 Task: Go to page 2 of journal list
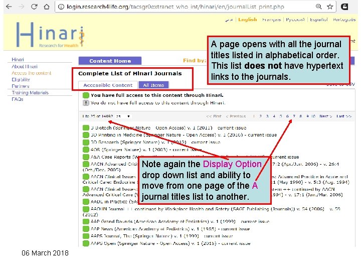(x=260, y=116)
